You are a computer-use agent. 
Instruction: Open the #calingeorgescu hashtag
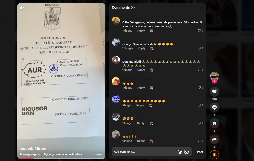click(31, 154)
